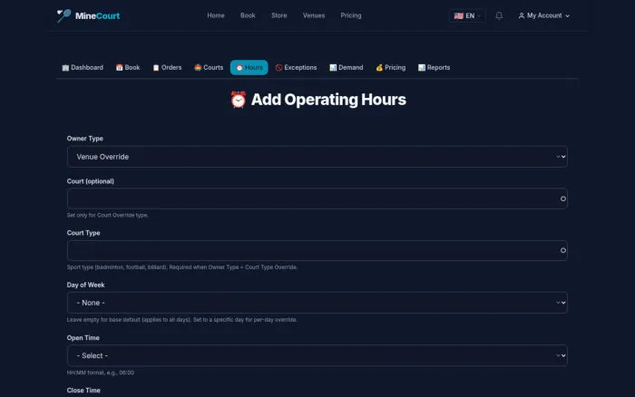
Task: Open Book in top navigation
Action: point(248,15)
